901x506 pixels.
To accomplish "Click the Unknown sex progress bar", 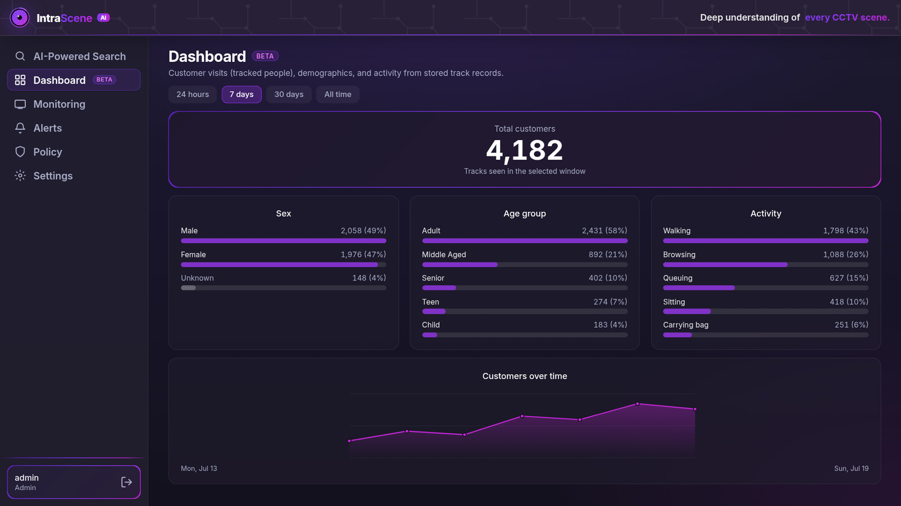I will pyautogui.click(x=283, y=288).
